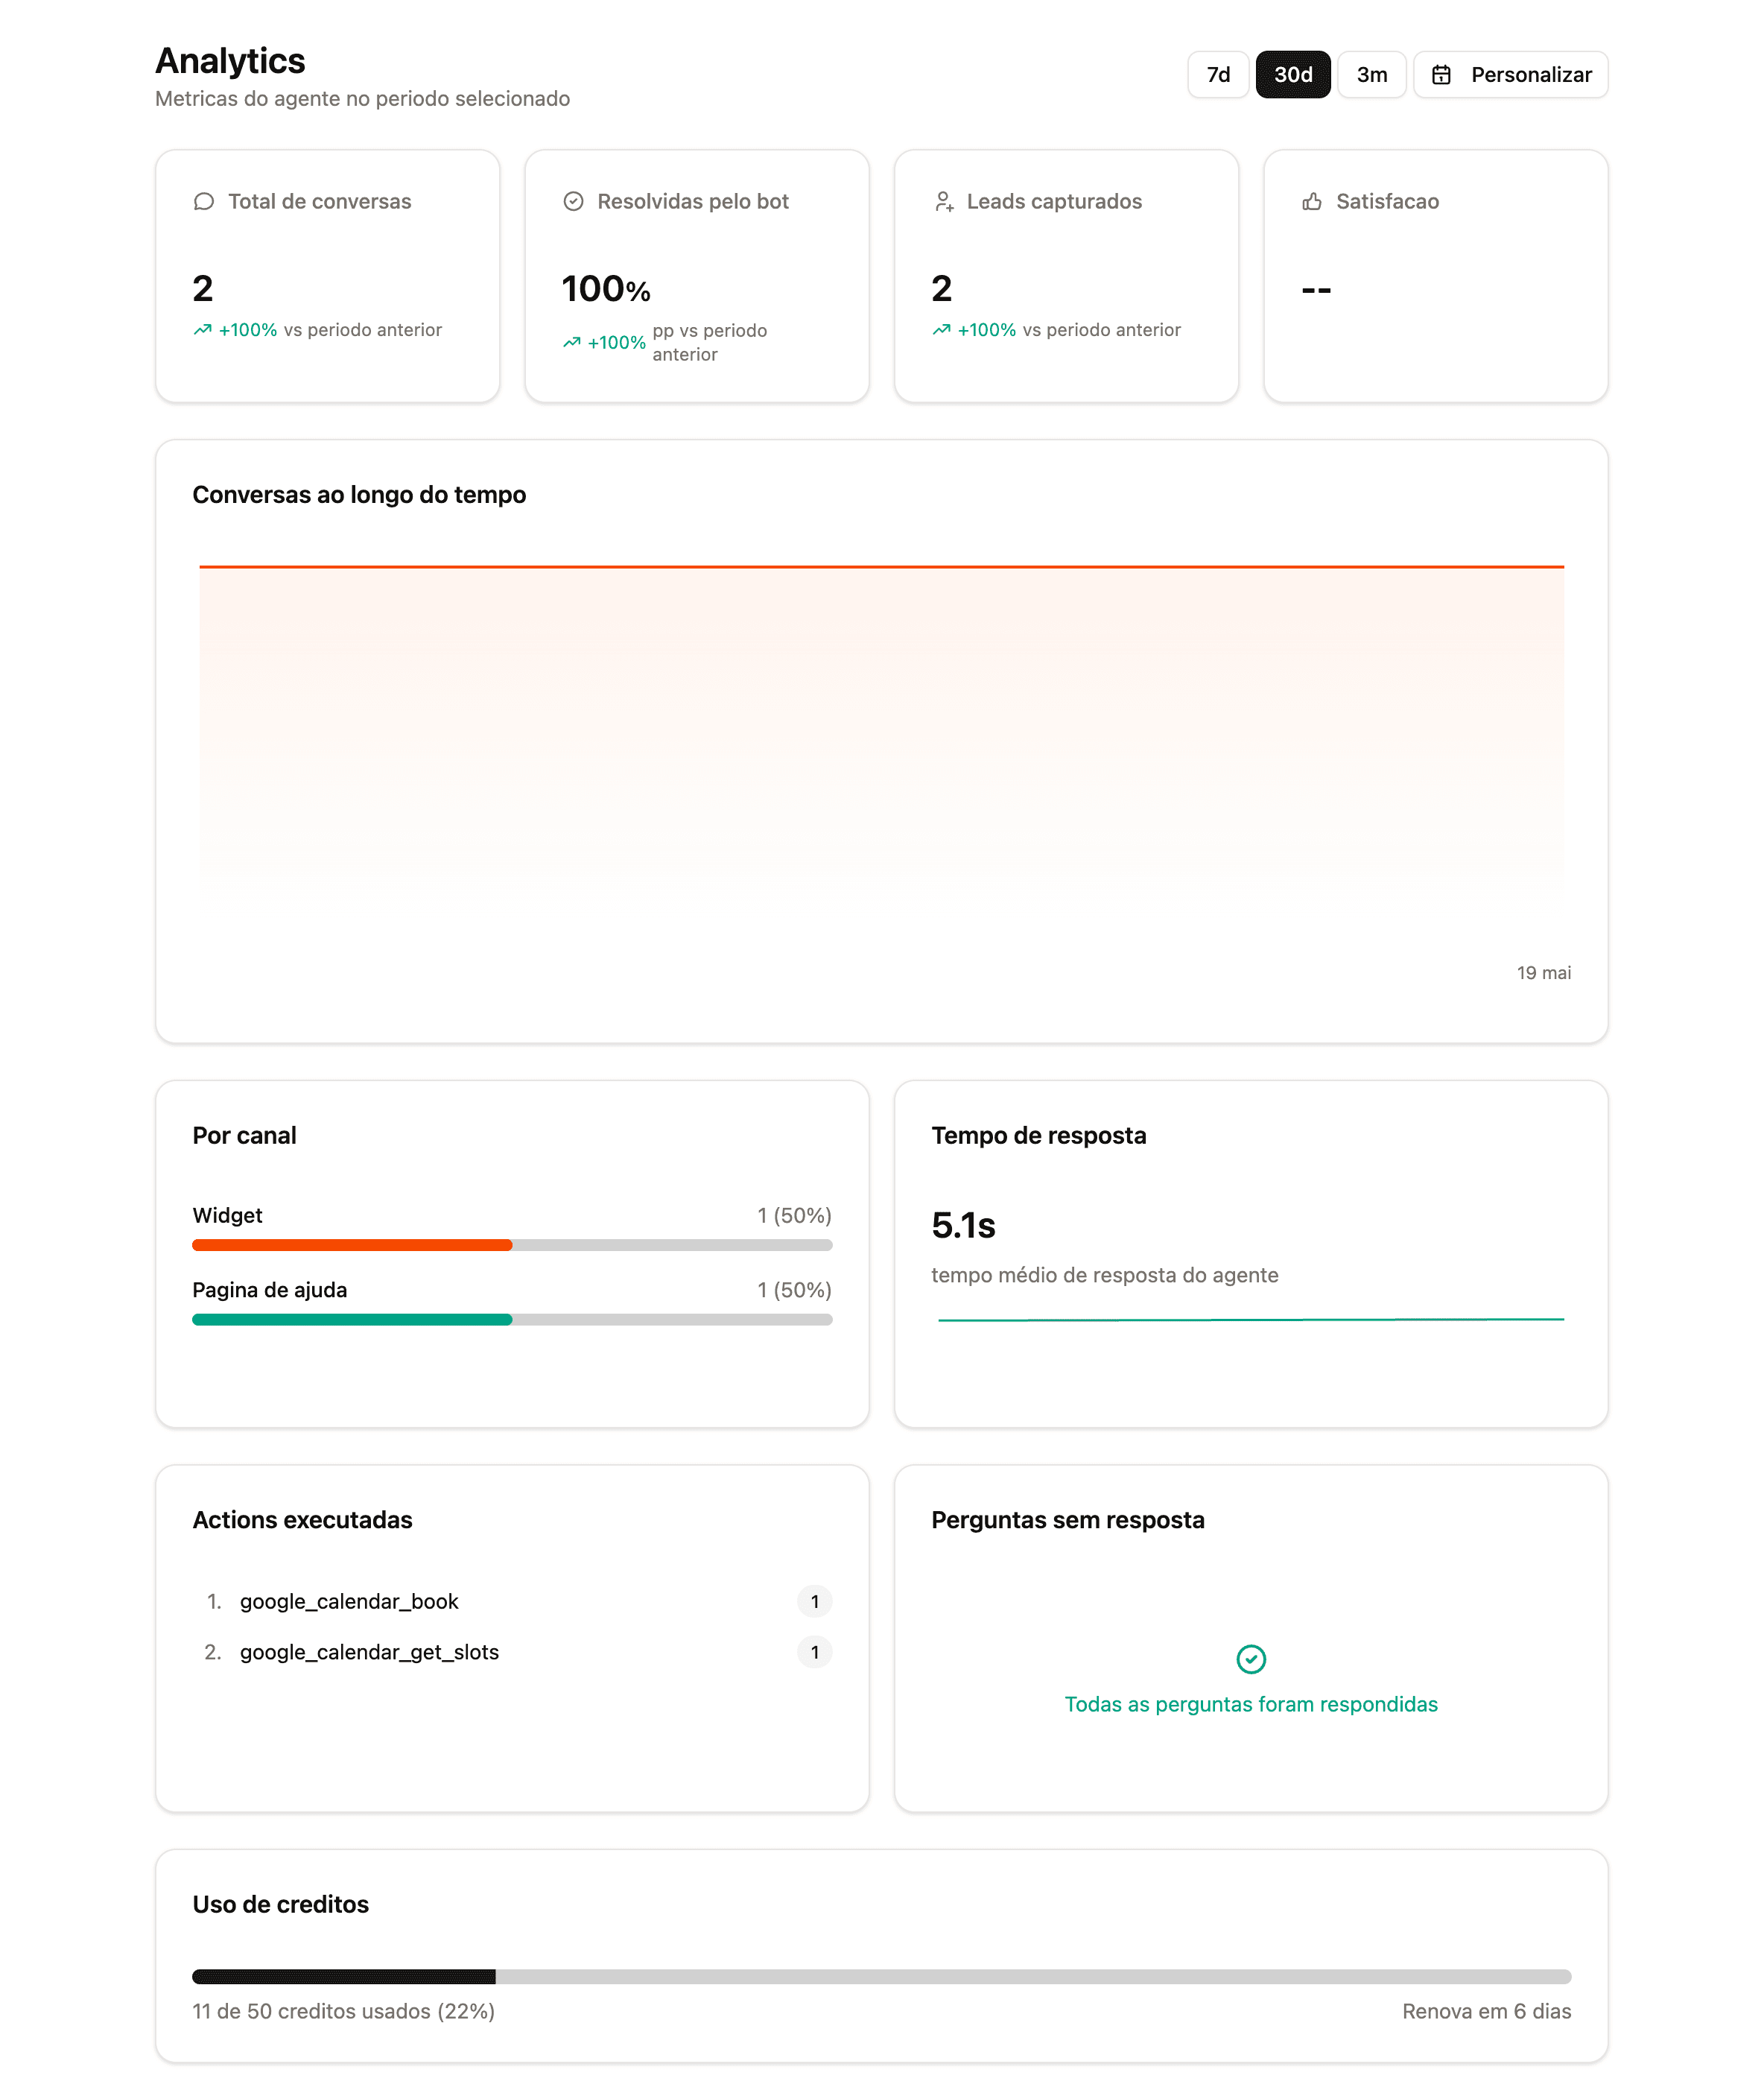Click the Pagina de ajuda 1 (50%) value
The height and width of the screenshot is (2099, 1764).
tap(794, 1291)
